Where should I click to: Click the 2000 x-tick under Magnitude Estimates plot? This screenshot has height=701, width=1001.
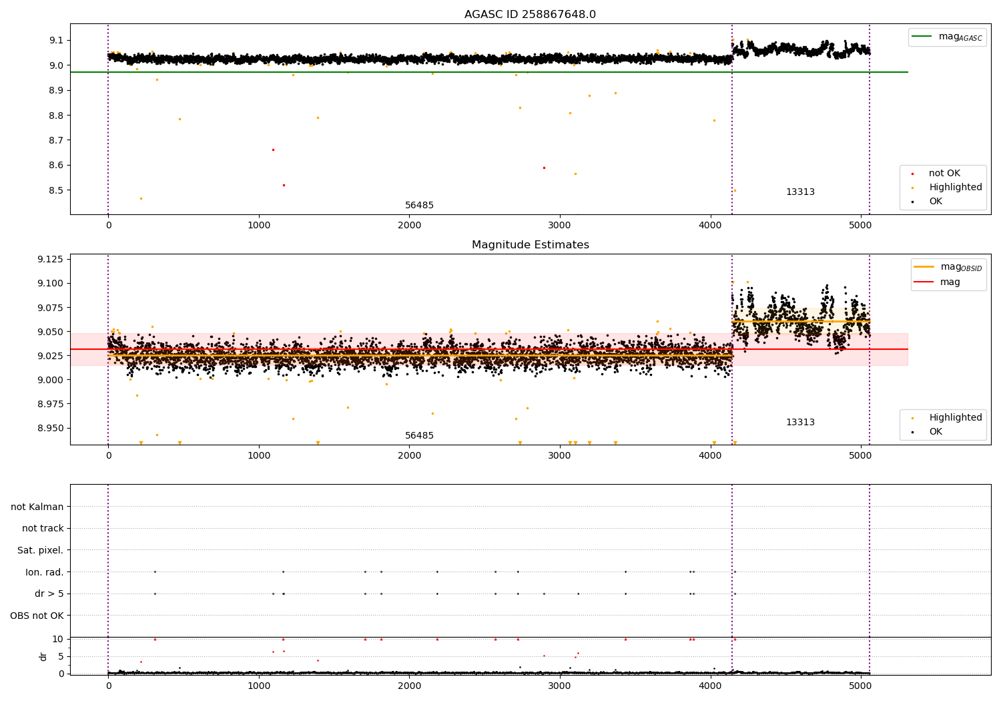[x=409, y=456]
